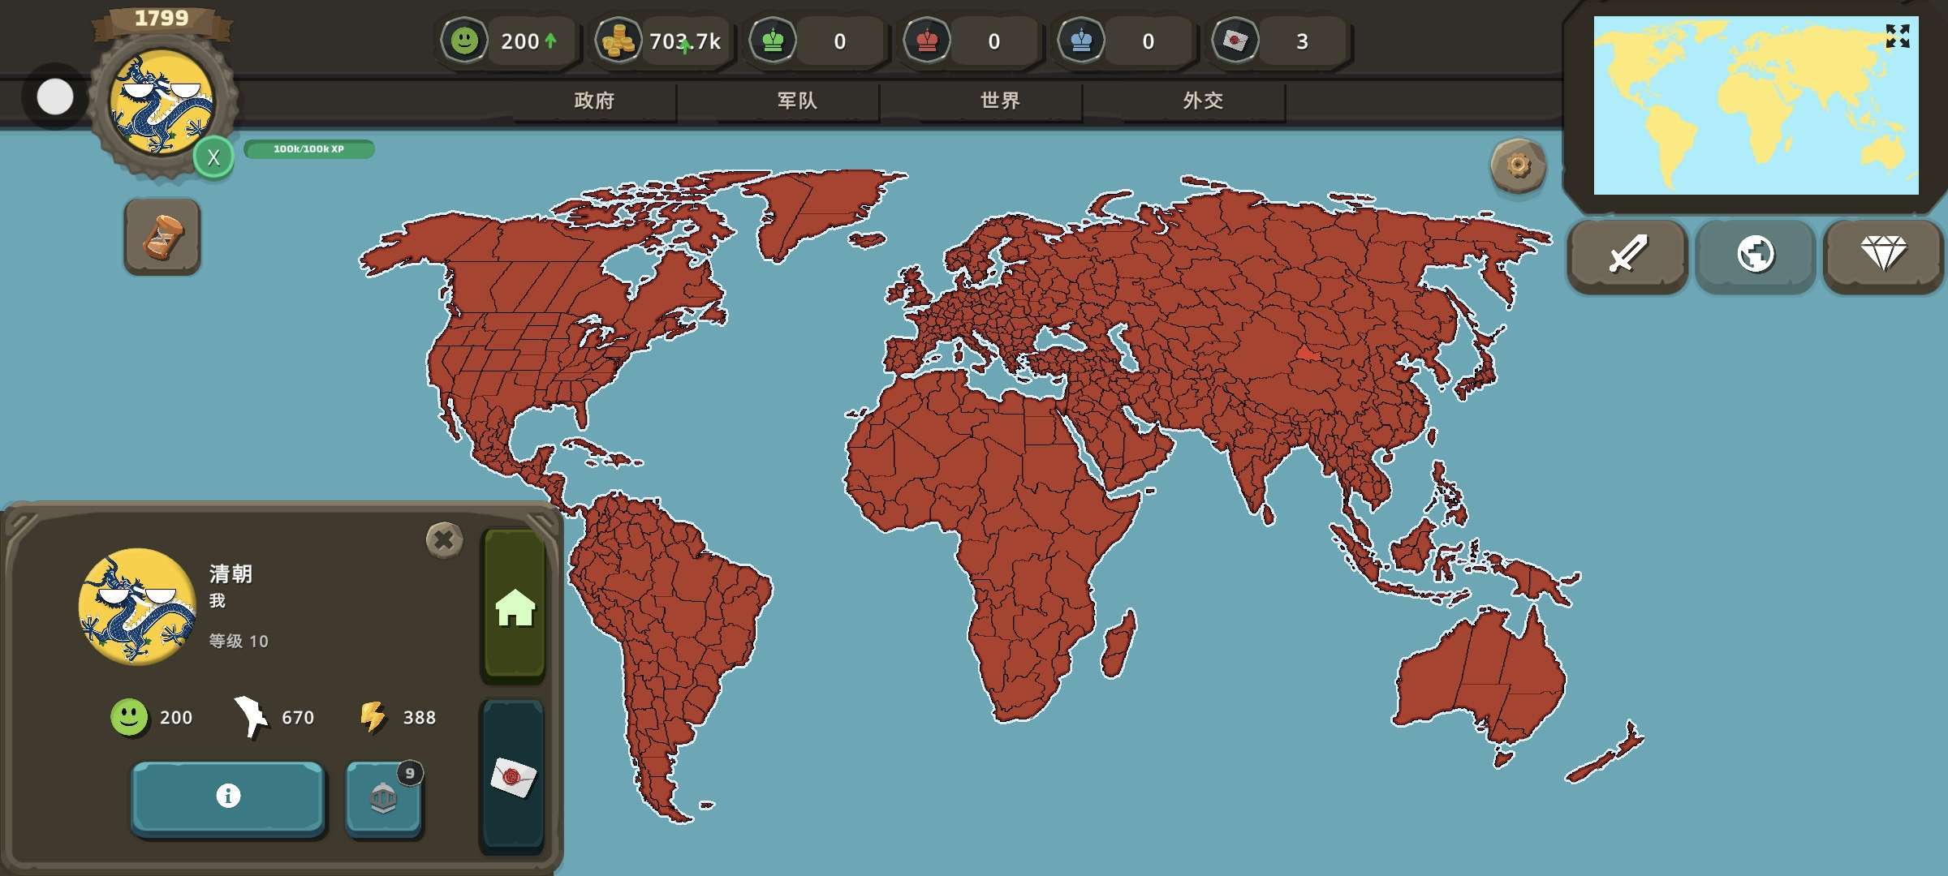Image resolution: width=1948 pixels, height=876 pixels.
Task: Open the 世界 menu tab
Action: [x=1000, y=101]
